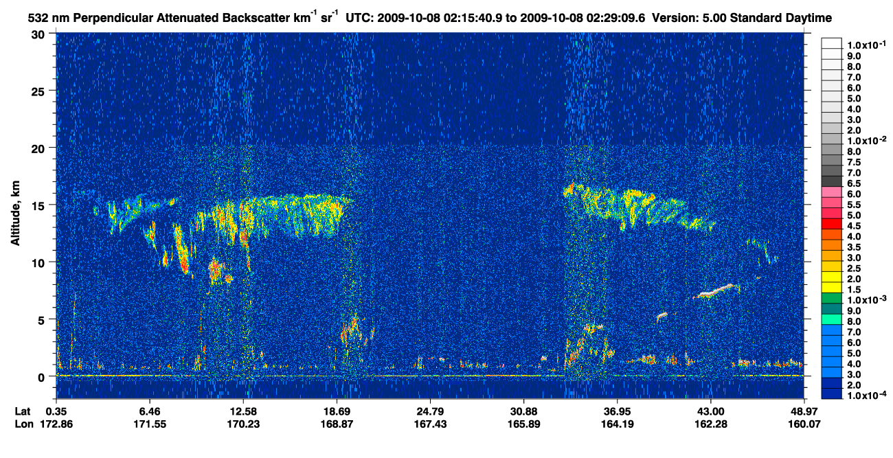Select latitude value 12.58
Screen dimensions: 893x458
click(x=243, y=411)
